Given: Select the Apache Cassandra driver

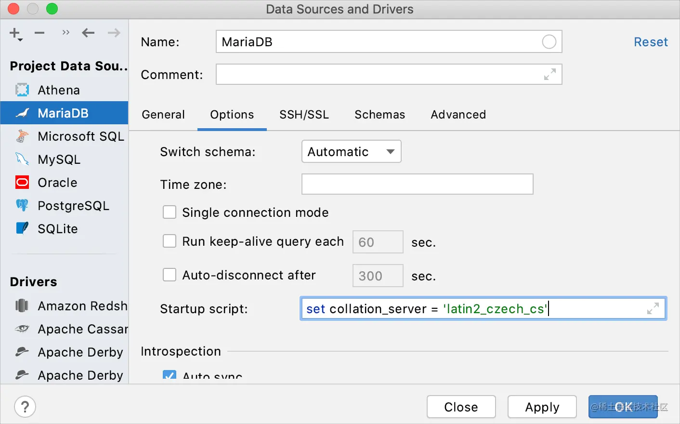Looking at the screenshot, I should (x=65, y=329).
